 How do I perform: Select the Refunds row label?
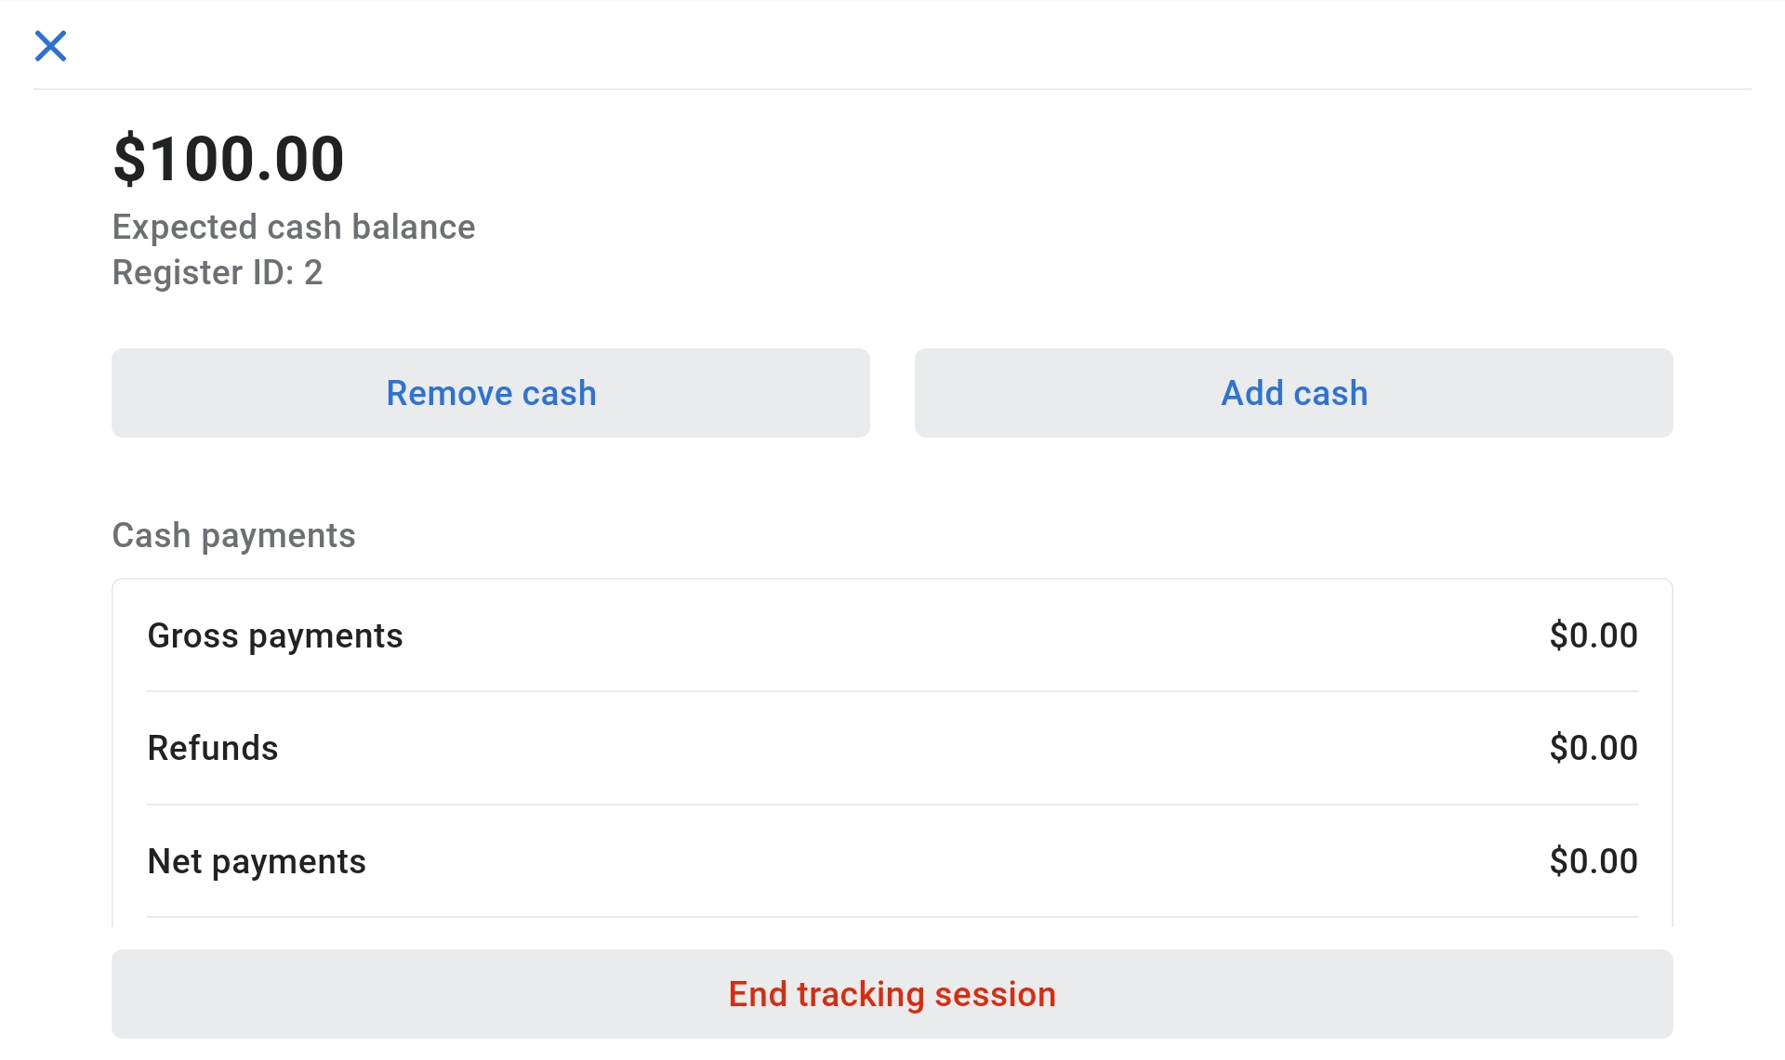(213, 748)
